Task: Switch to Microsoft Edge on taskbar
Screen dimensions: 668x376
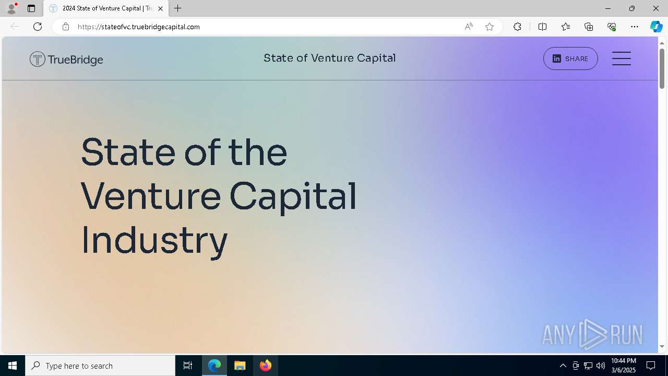Action: (x=214, y=366)
